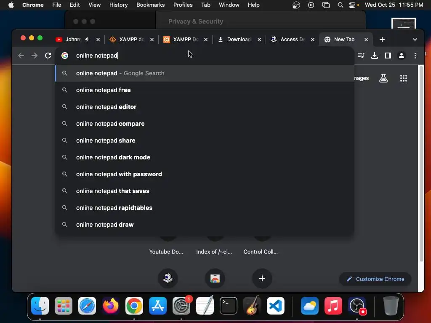This screenshot has width=431, height=323.
Task: Open Weather app from the Dock
Action: tap(310, 306)
